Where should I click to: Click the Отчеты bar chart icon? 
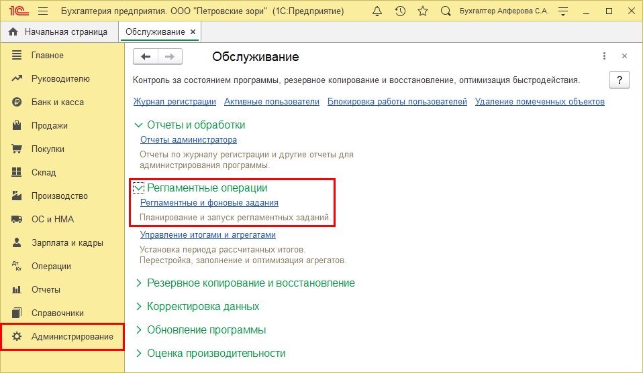(x=16, y=289)
